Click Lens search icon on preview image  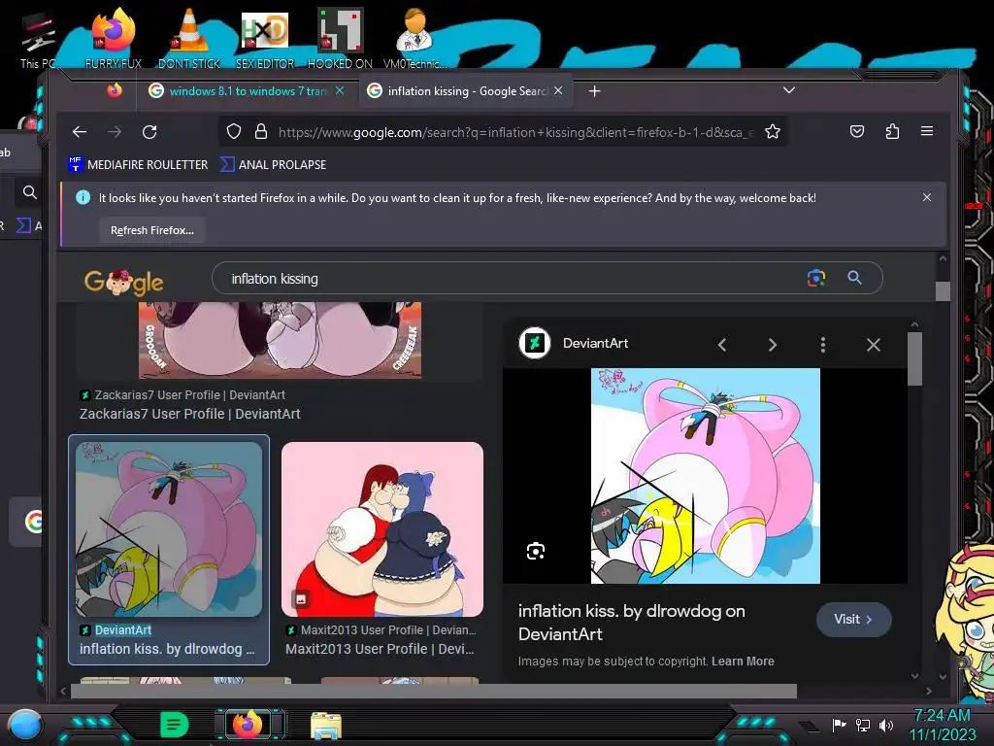[x=536, y=551]
